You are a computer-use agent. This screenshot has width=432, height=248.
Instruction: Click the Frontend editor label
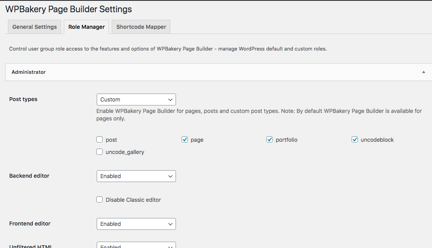coord(30,224)
